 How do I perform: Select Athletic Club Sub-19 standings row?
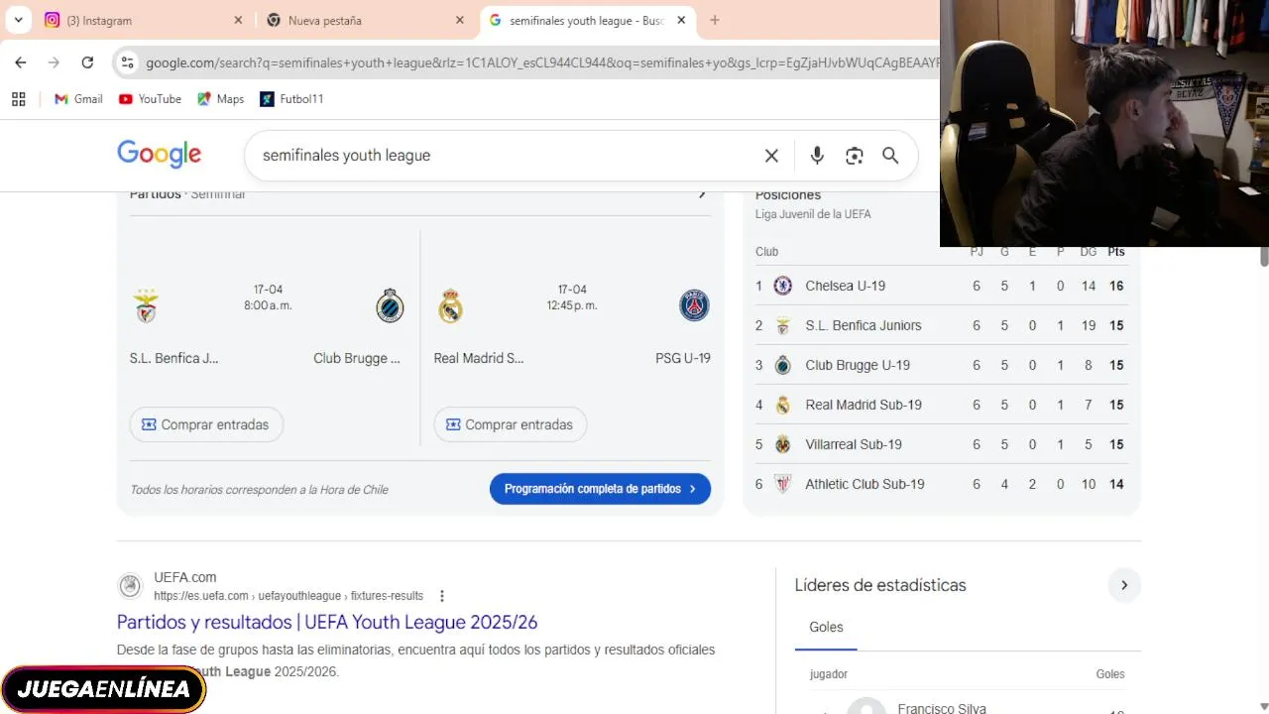coord(942,484)
